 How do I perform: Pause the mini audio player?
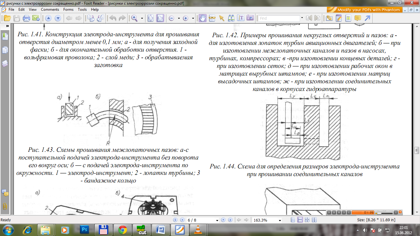pyautogui.click(x=334, y=212)
